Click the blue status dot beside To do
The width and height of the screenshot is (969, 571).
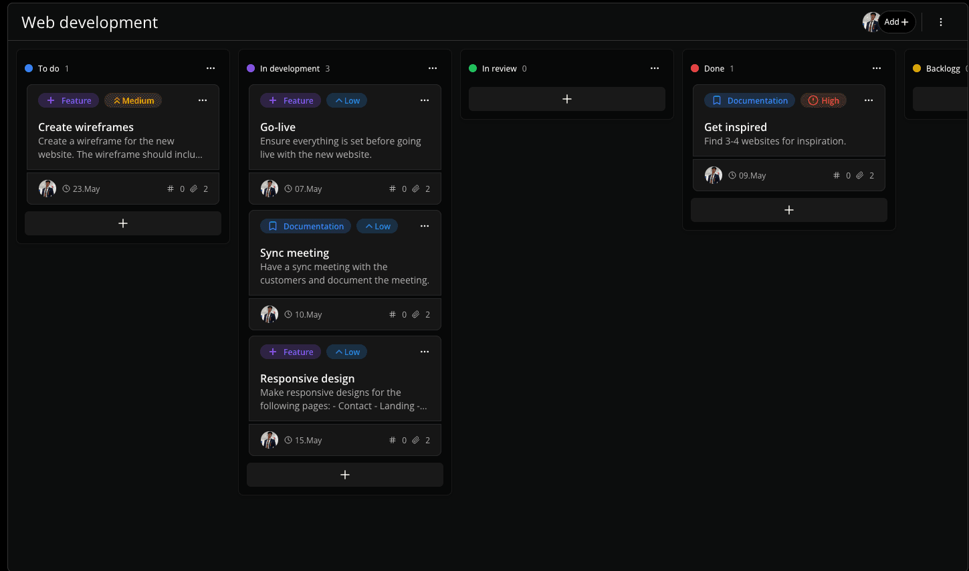coord(27,68)
